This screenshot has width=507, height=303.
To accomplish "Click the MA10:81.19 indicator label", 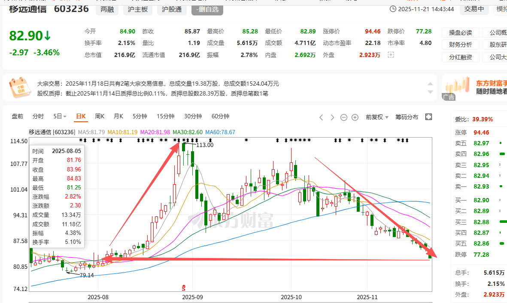I will point(122,132).
